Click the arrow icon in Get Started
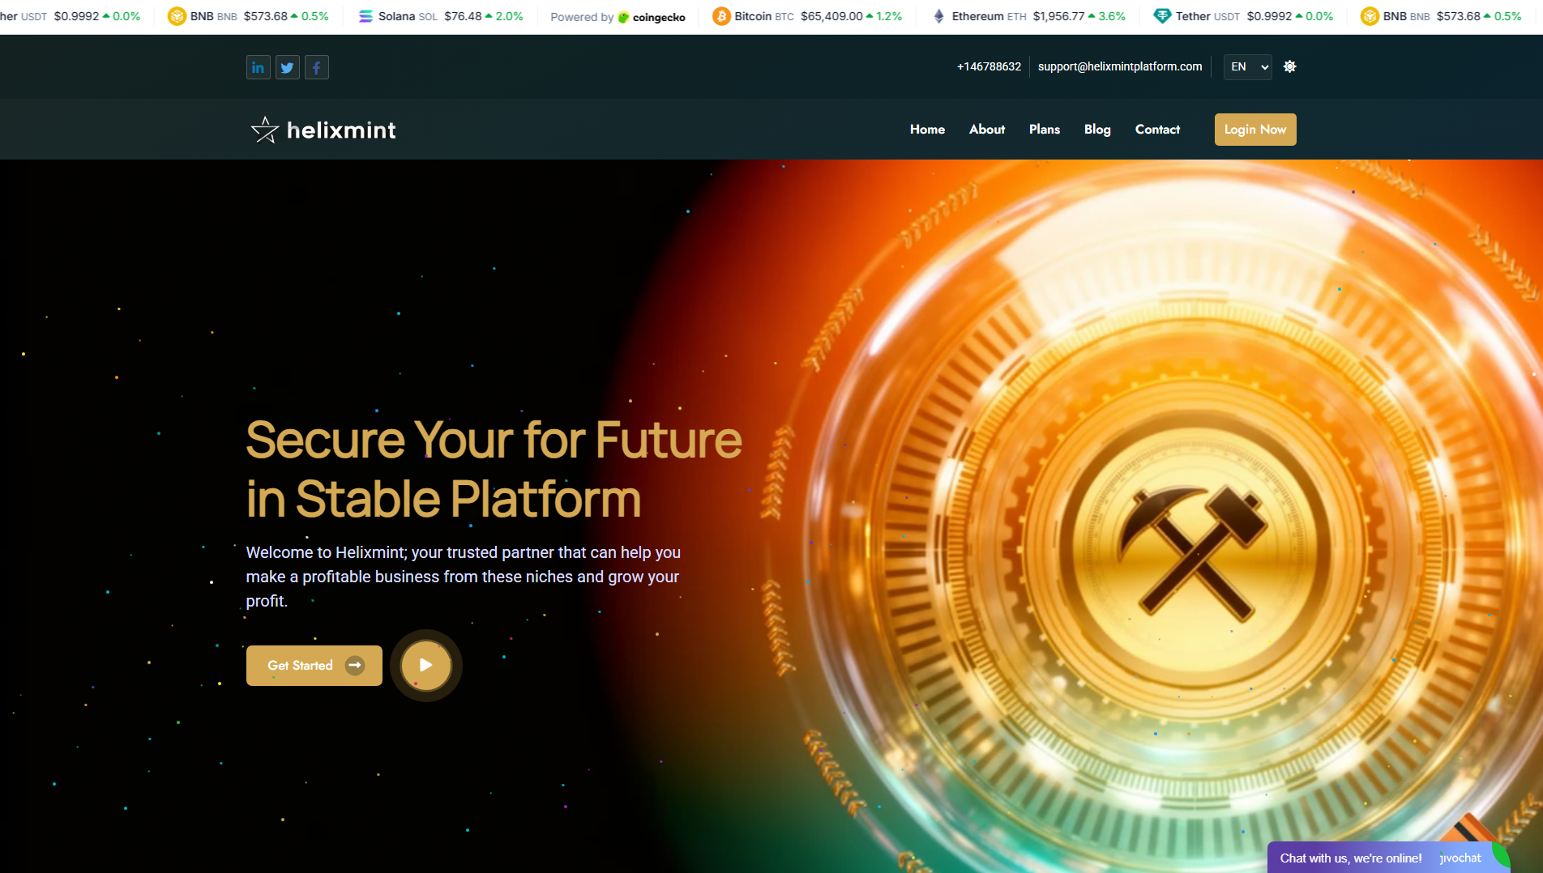1543x873 pixels. (x=355, y=666)
